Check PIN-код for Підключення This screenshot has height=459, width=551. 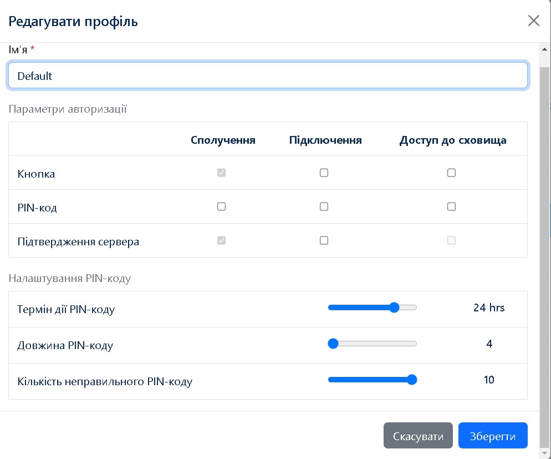coord(324,207)
